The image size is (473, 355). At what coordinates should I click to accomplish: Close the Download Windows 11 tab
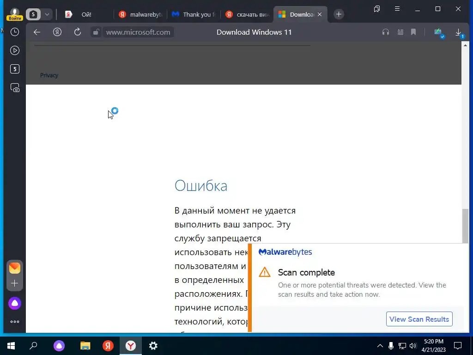[320, 14]
